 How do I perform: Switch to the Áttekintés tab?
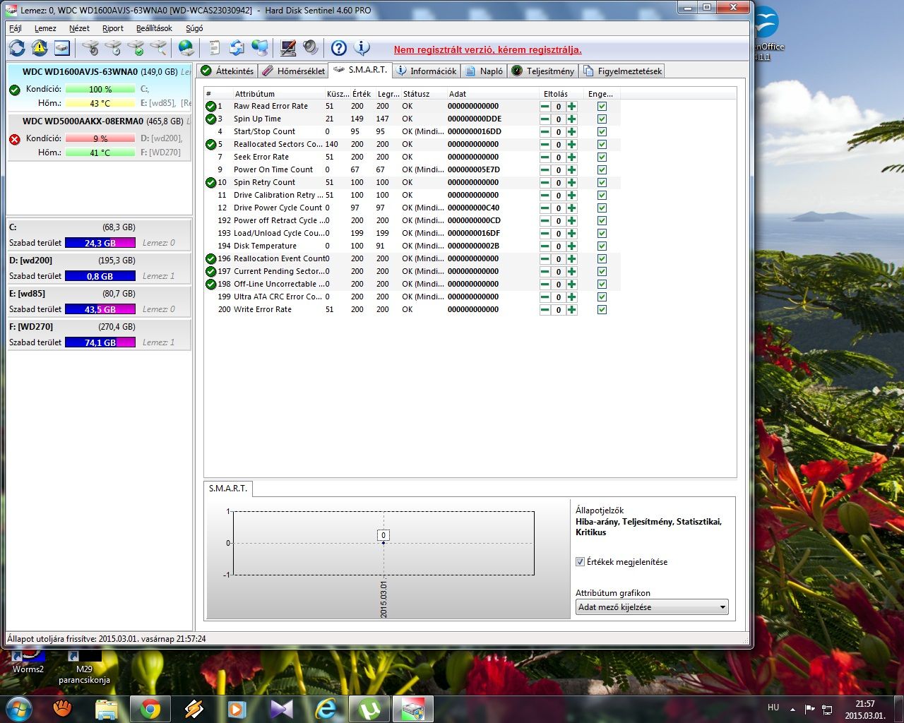tap(227, 71)
